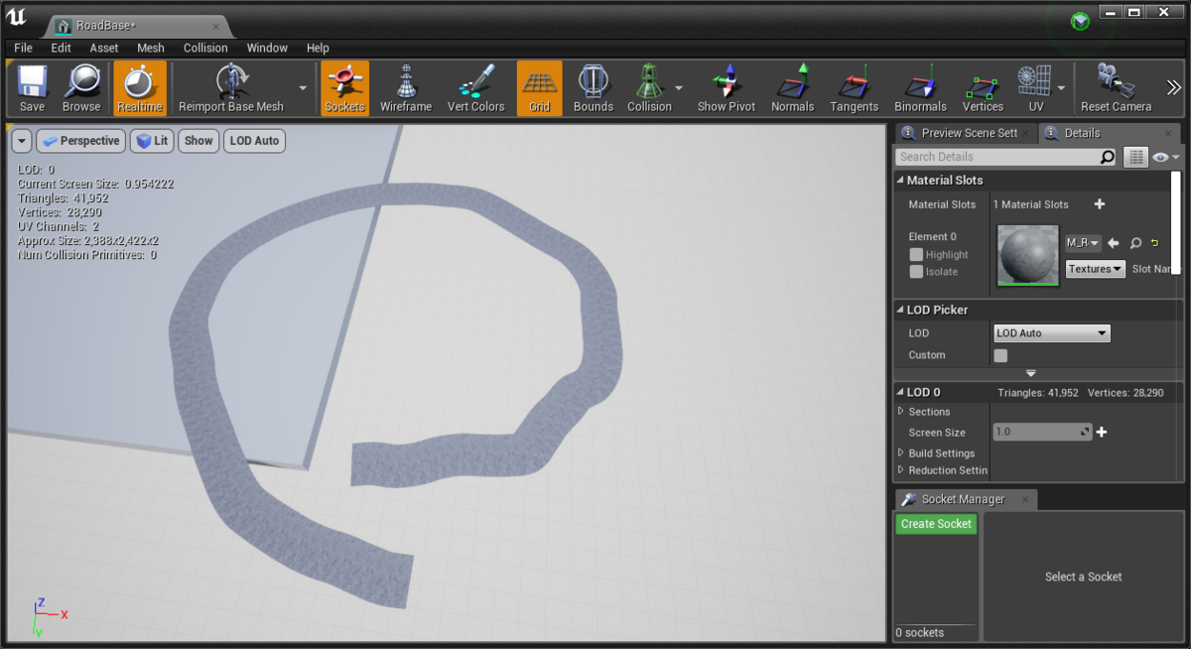The height and width of the screenshot is (649, 1191).
Task: Change Perspective view type
Action: click(x=80, y=141)
